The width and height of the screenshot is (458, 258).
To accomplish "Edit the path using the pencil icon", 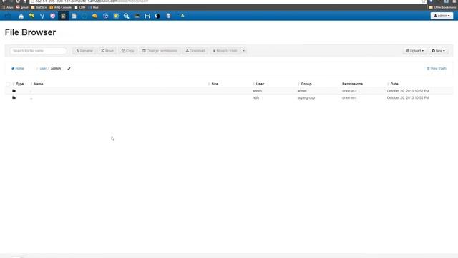I will point(69,69).
